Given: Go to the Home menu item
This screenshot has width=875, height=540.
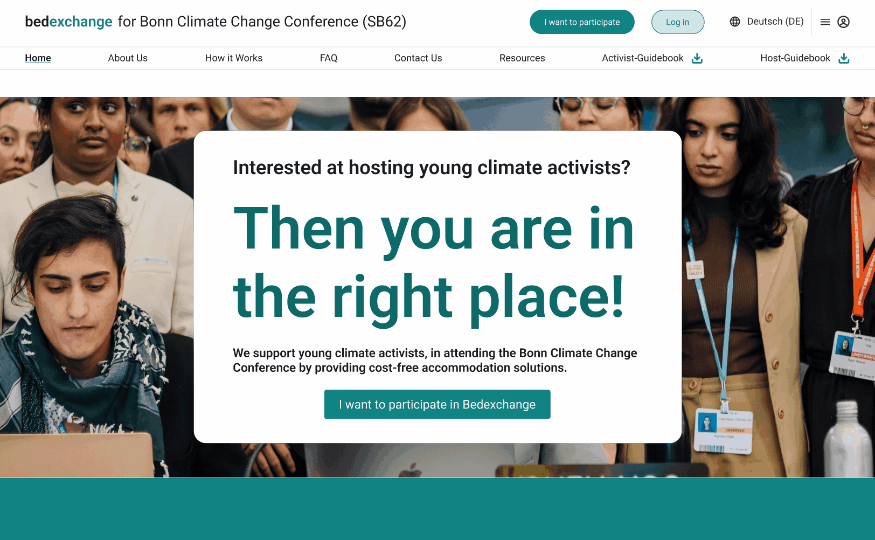Looking at the screenshot, I should [38, 58].
